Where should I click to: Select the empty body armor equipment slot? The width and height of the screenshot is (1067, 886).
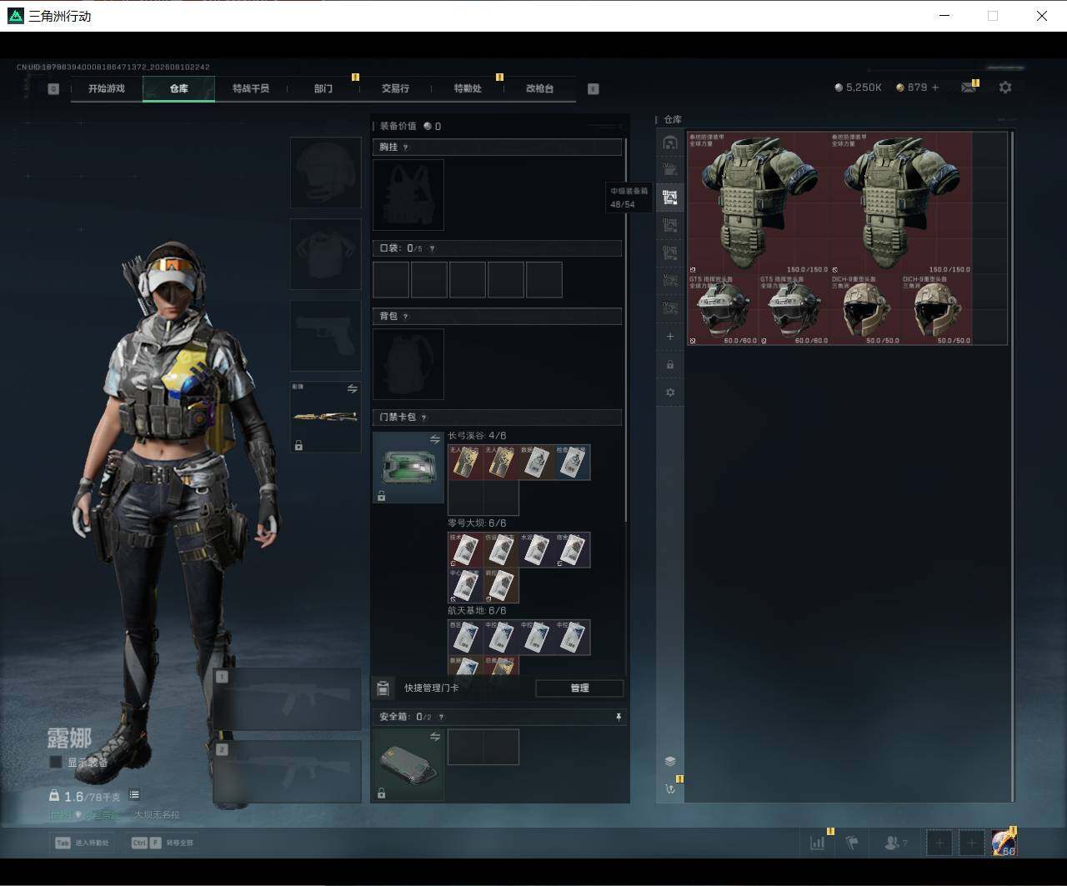click(326, 254)
